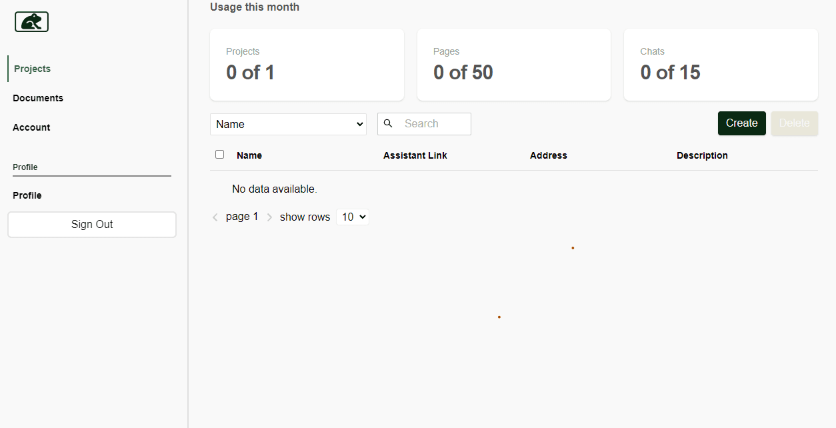The height and width of the screenshot is (428, 836).
Task: Click the 'page 1' pagination label
Action: click(242, 217)
